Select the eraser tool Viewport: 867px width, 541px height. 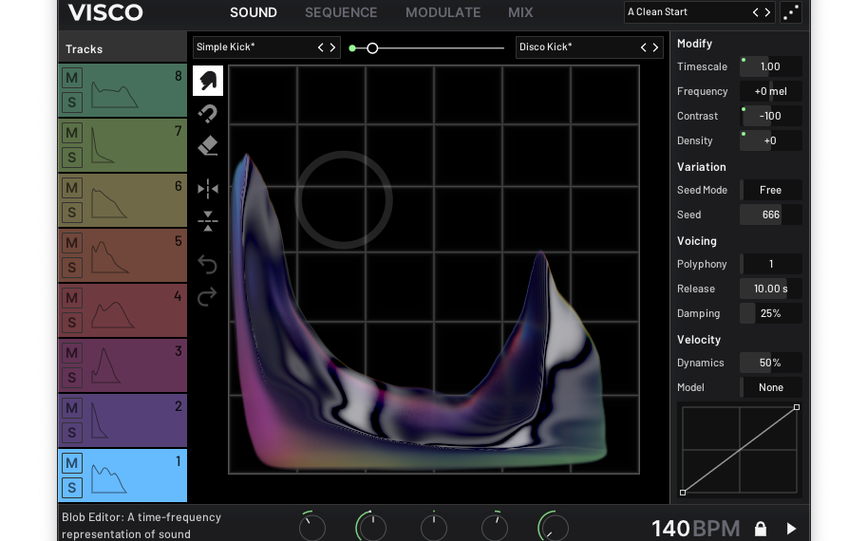point(208,146)
